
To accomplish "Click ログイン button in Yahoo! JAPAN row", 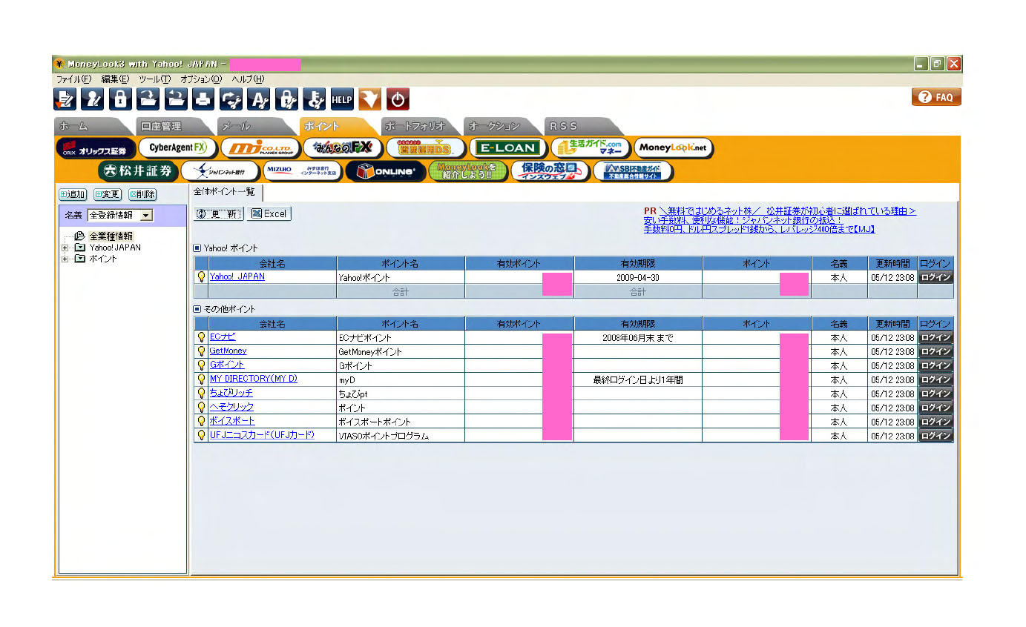I will (x=935, y=277).
